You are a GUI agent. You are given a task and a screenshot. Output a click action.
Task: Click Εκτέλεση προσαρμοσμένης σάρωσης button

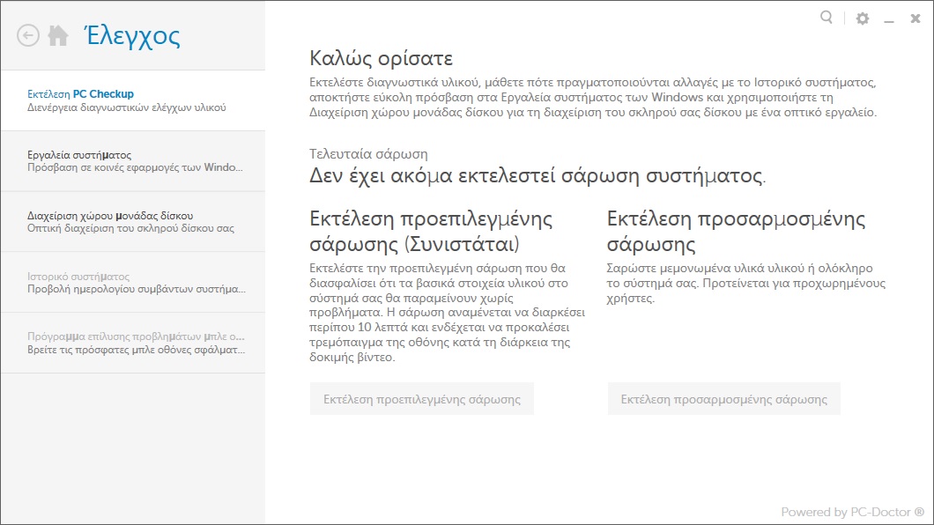click(723, 399)
